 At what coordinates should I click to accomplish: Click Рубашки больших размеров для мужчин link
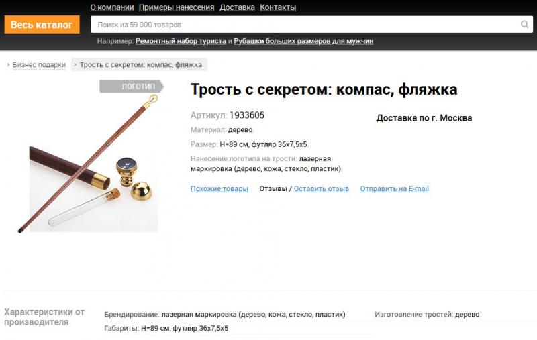coord(303,41)
